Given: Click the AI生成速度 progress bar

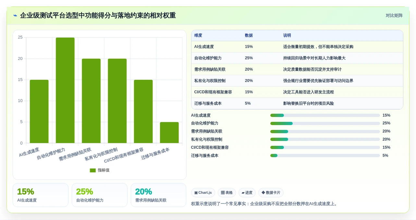Looking at the screenshot, I should pyautogui.click(x=325, y=115).
